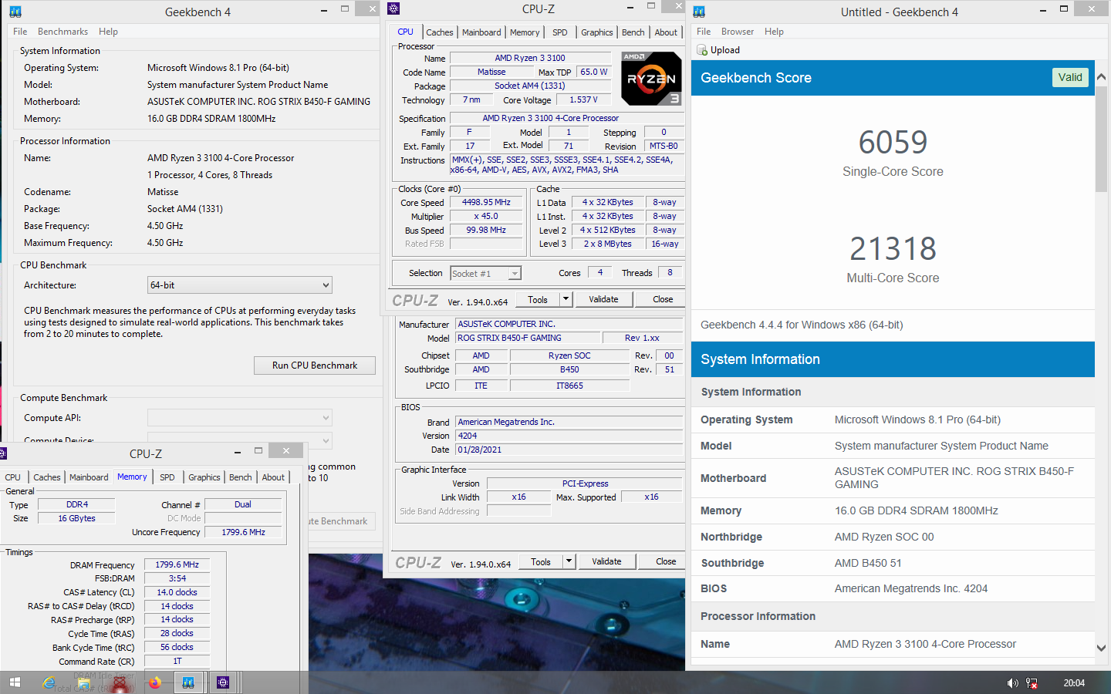Click Geekbench results scrollbar down arrow

[x=1102, y=649]
